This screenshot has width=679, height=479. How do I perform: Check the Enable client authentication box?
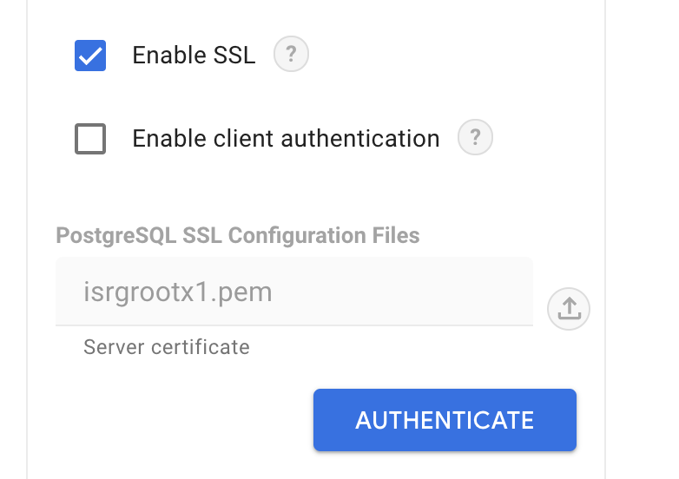click(90, 139)
